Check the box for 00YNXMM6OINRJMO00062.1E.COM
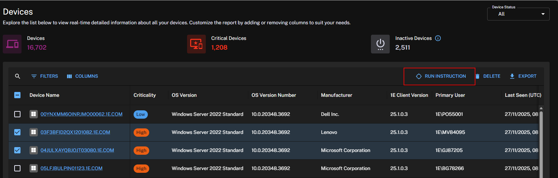 tap(17, 114)
